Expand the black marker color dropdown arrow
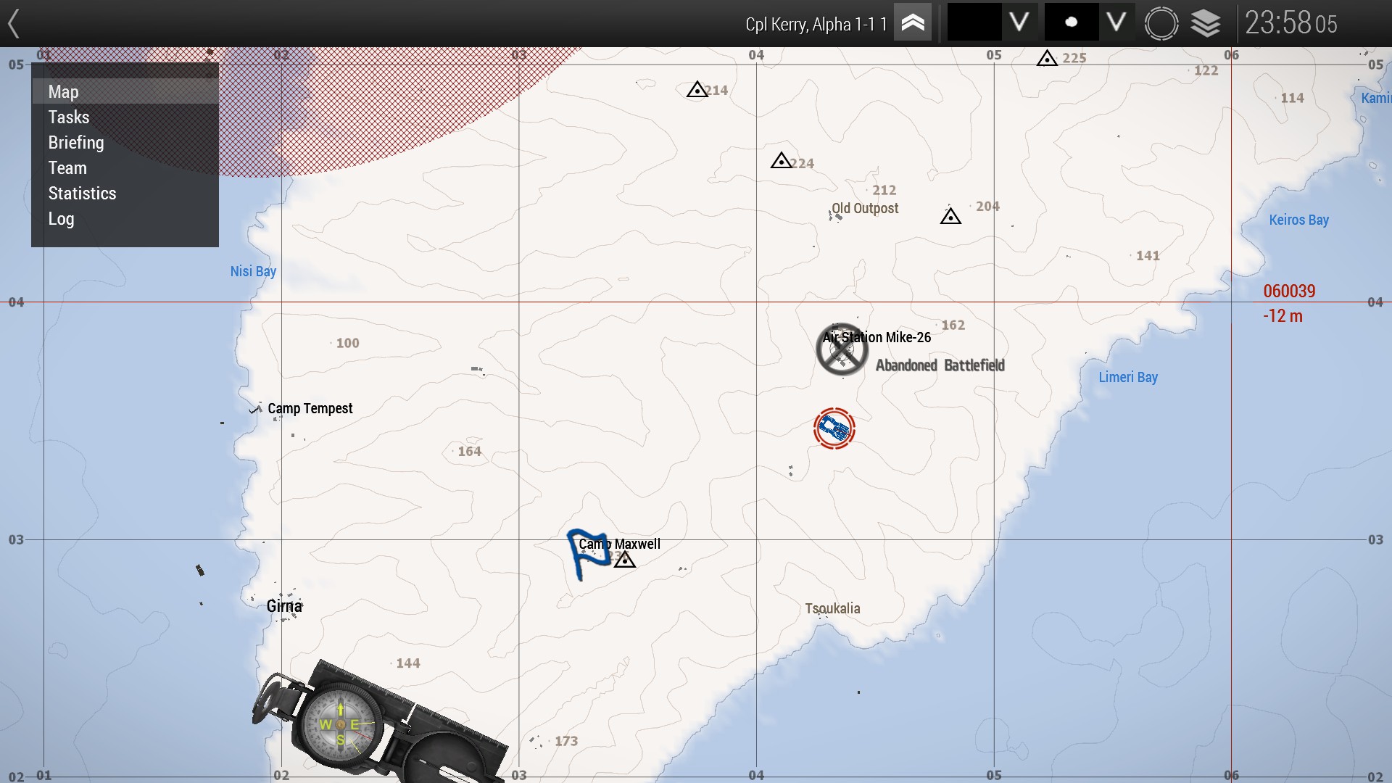1392x783 pixels. (x=1019, y=23)
